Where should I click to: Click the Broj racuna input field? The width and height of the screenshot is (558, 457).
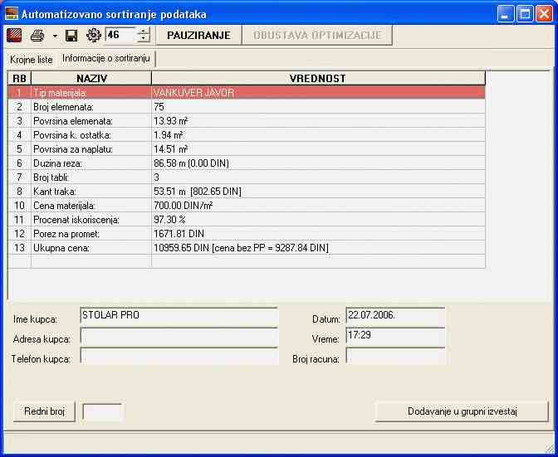(x=395, y=357)
